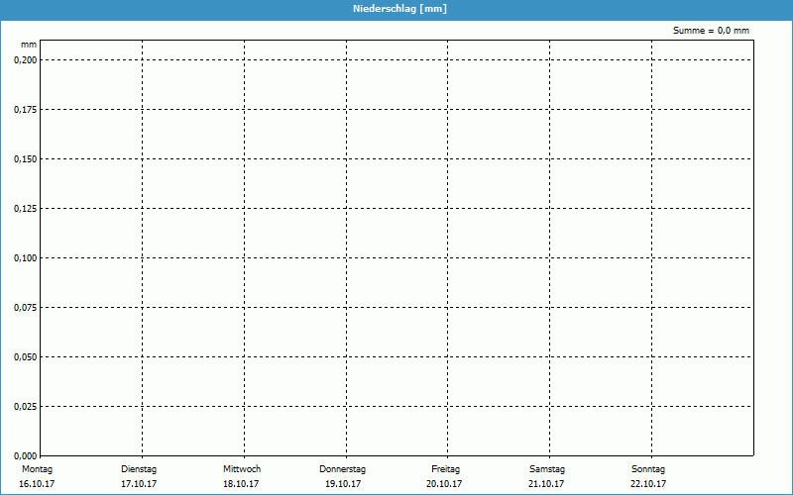Click the 18.10.17 date label

(x=241, y=484)
